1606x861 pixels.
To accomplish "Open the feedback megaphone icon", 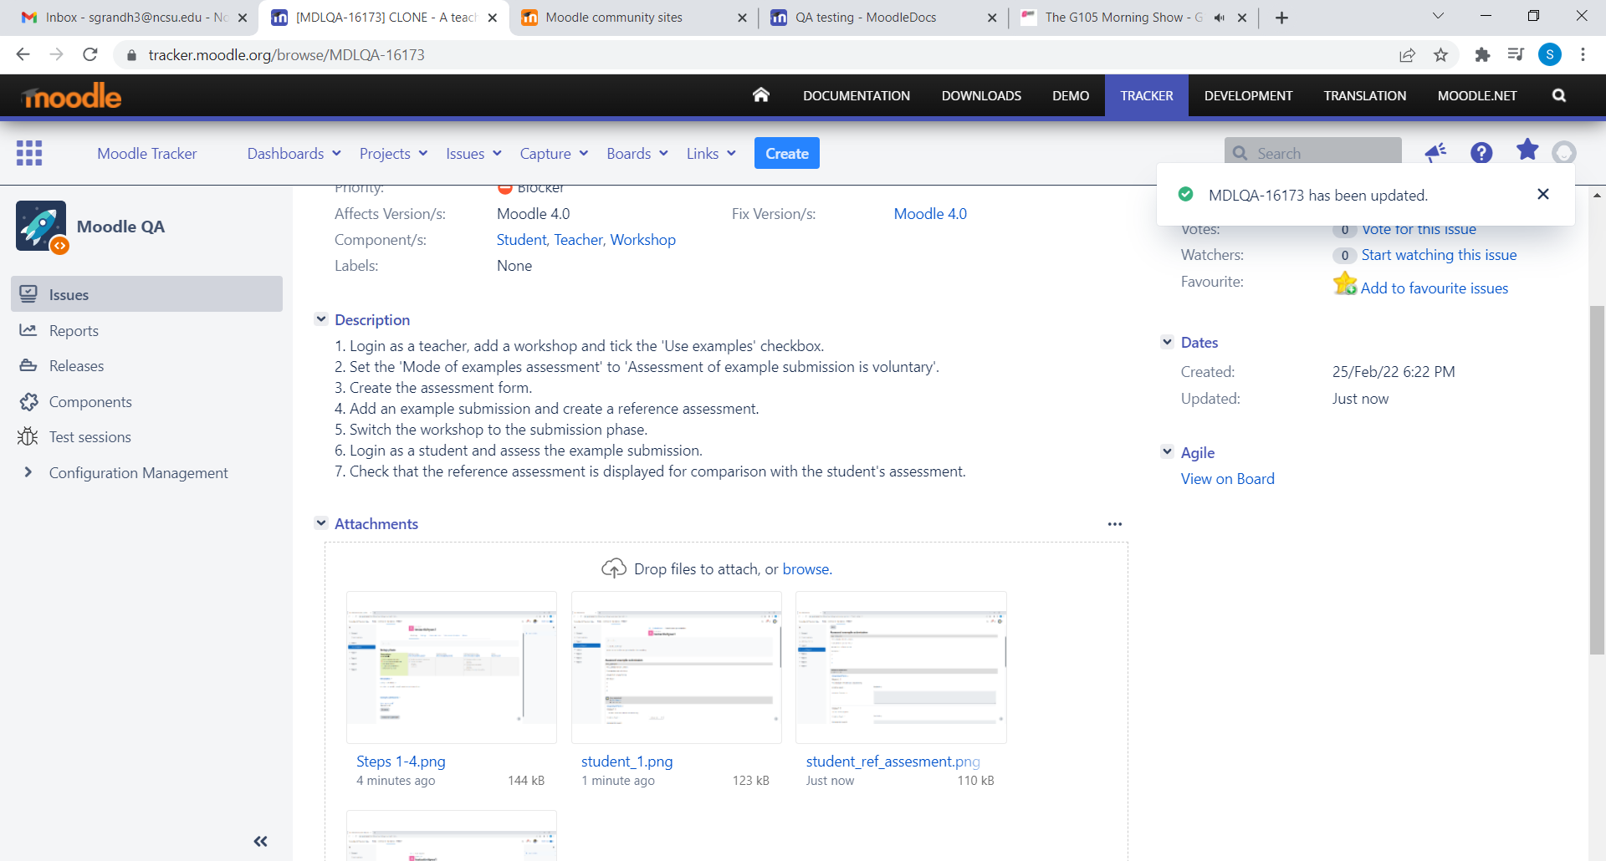I will tap(1435, 152).
